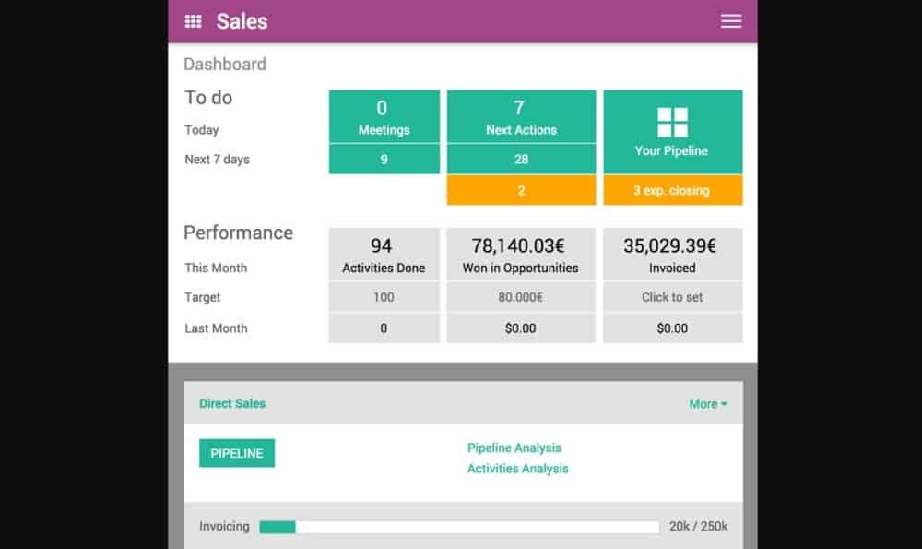
Task: Open the 0 Meetings tile
Action: click(x=384, y=117)
